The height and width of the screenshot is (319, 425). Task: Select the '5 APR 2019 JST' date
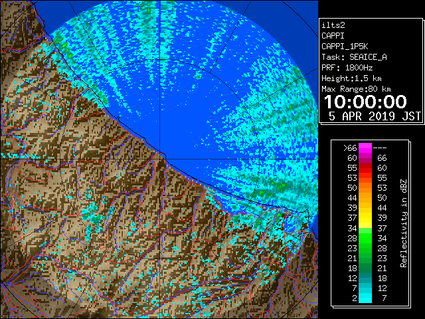(375, 116)
